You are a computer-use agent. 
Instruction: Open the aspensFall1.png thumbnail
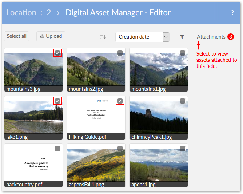(96, 165)
